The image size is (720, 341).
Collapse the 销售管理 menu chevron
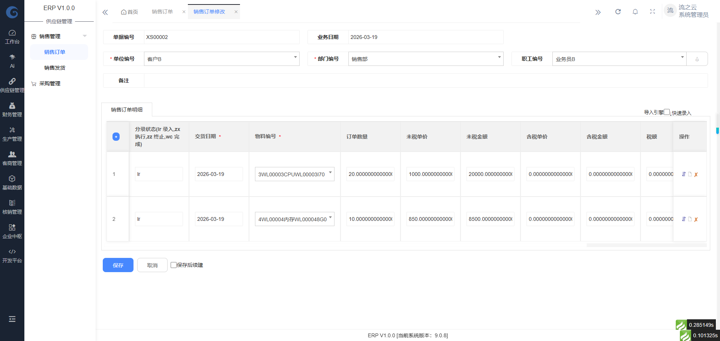[x=85, y=36]
